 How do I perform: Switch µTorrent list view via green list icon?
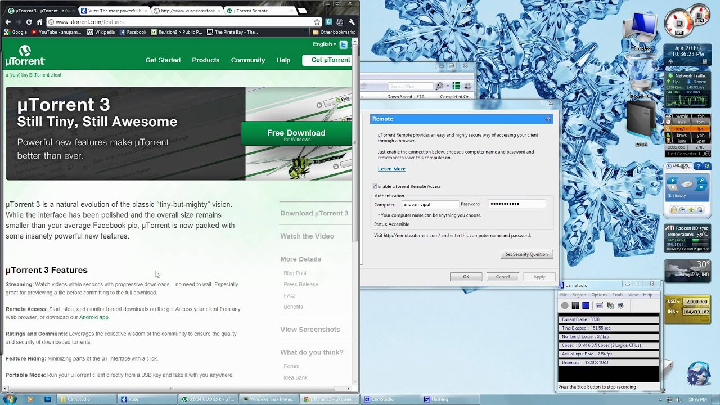456,86
